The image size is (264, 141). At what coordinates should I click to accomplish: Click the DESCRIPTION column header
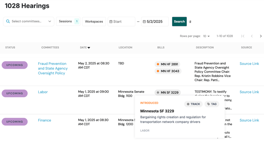pos(205,48)
